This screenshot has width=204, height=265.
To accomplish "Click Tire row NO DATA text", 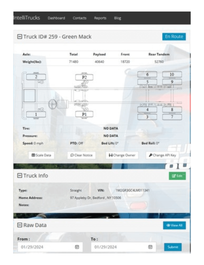I will click(x=111, y=128).
